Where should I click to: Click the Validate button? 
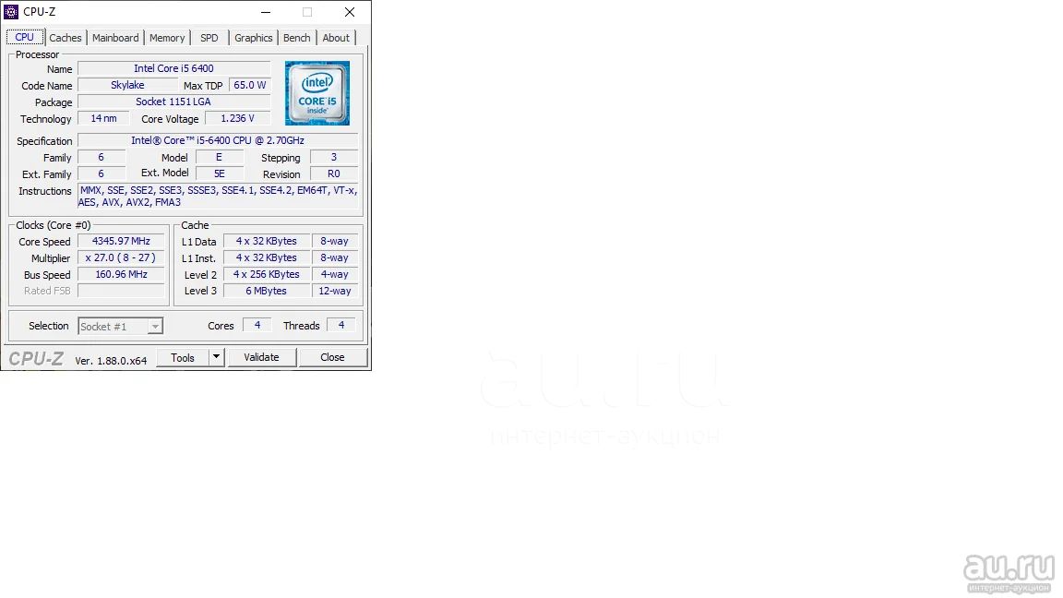[261, 357]
